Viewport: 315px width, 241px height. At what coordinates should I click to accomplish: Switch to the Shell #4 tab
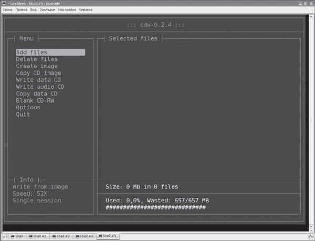click(85, 236)
